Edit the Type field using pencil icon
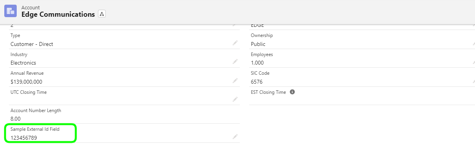Viewport: 475px width, 144px height. [235, 43]
